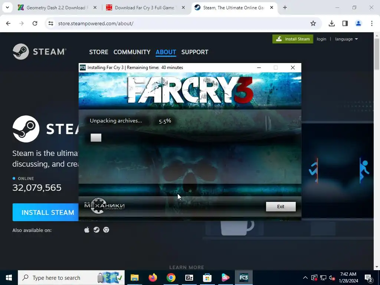Click the Steam Deck availability icon
The height and width of the screenshot is (285, 380).
pyautogui.click(x=96, y=230)
